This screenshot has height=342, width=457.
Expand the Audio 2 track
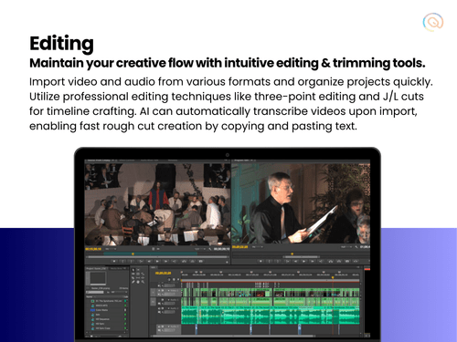[168, 308]
